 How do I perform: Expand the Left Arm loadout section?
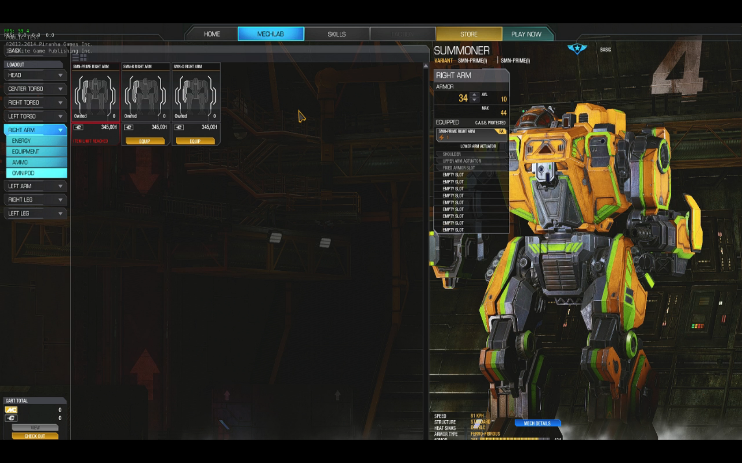click(35, 186)
